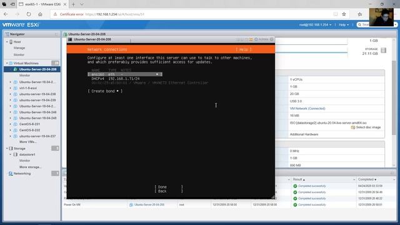This screenshot has width=400, height=225.
Task: Click the Host icon in Navigator
Action: point(11,42)
